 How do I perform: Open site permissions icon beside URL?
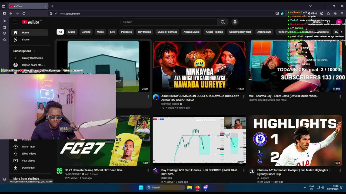(x=56, y=13)
